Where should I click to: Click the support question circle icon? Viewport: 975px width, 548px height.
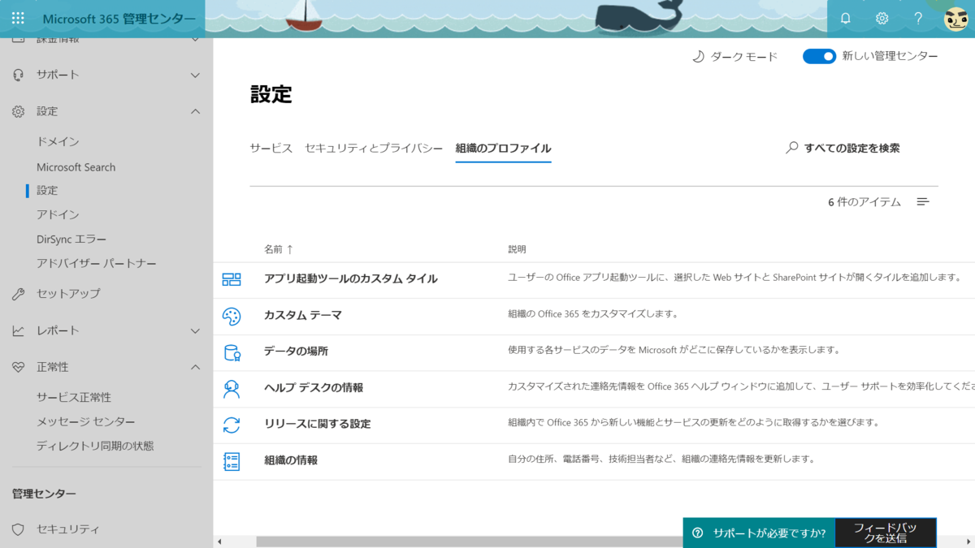[x=697, y=533]
